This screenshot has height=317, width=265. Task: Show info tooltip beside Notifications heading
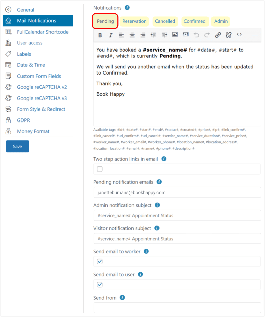127,8
